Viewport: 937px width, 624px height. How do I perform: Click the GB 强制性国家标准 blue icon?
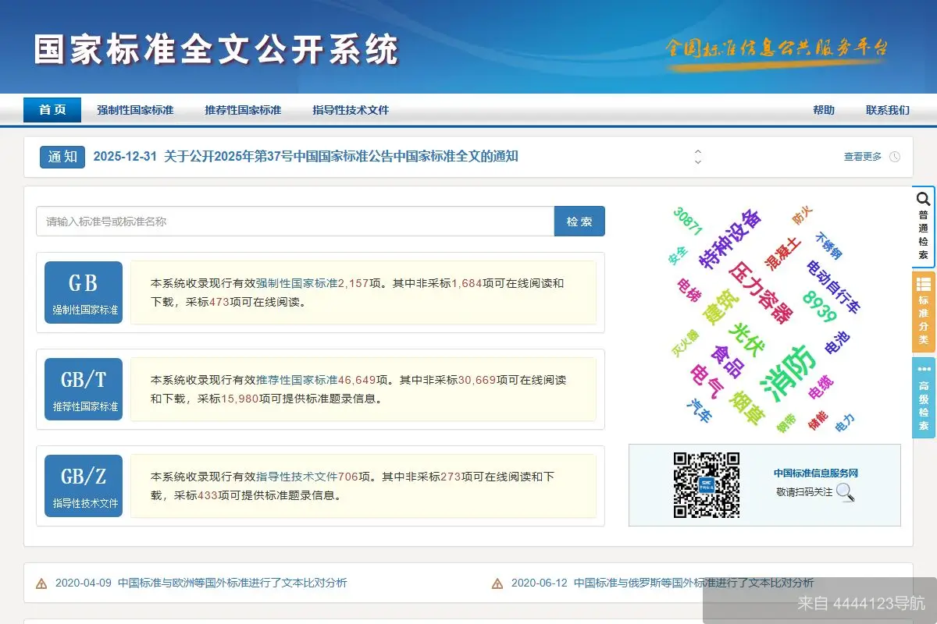click(x=83, y=292)
